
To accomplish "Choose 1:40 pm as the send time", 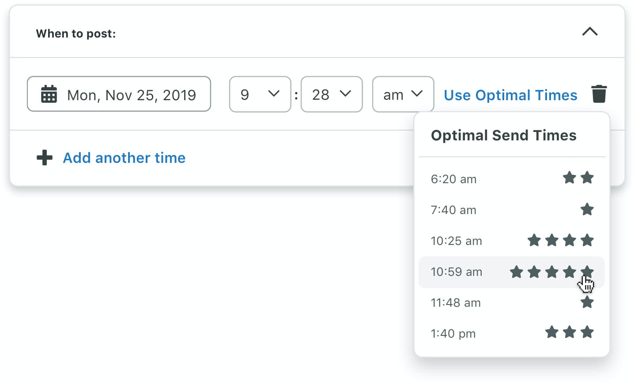I will [x=453, y=333].
